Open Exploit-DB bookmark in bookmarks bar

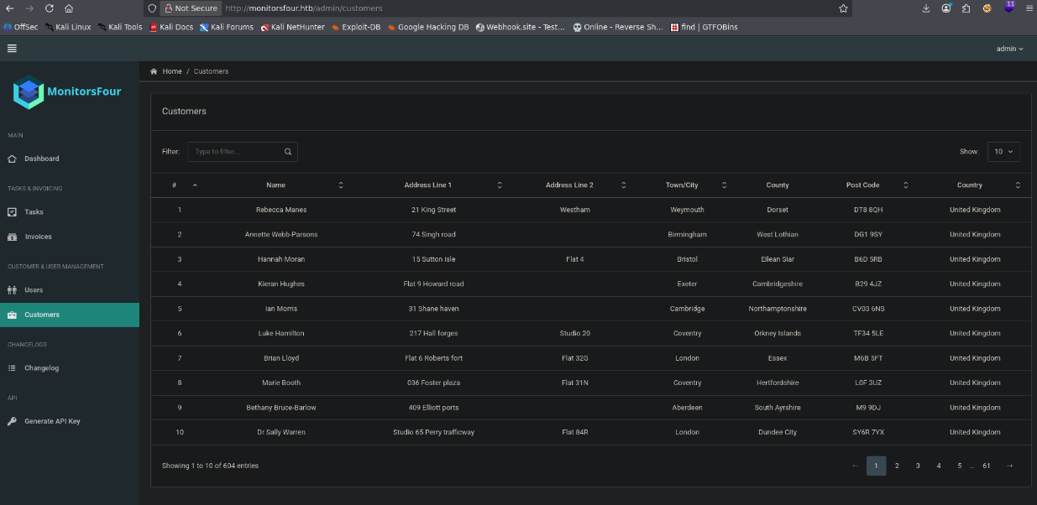[x=355, y=27]
